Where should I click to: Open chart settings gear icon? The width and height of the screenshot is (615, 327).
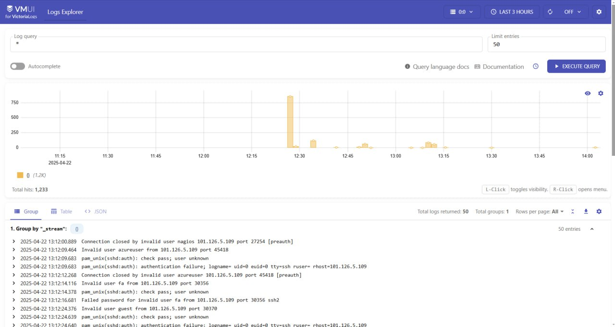point(600,93)
